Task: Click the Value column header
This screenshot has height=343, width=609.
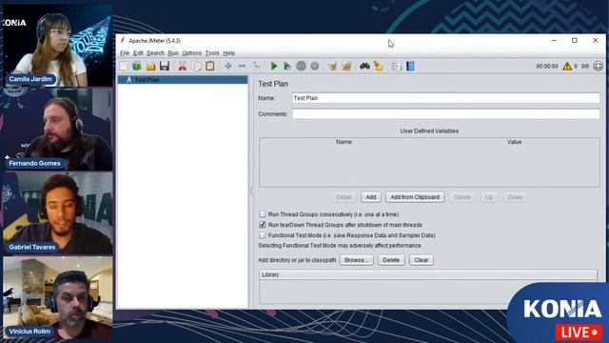Action: point(514,142)
